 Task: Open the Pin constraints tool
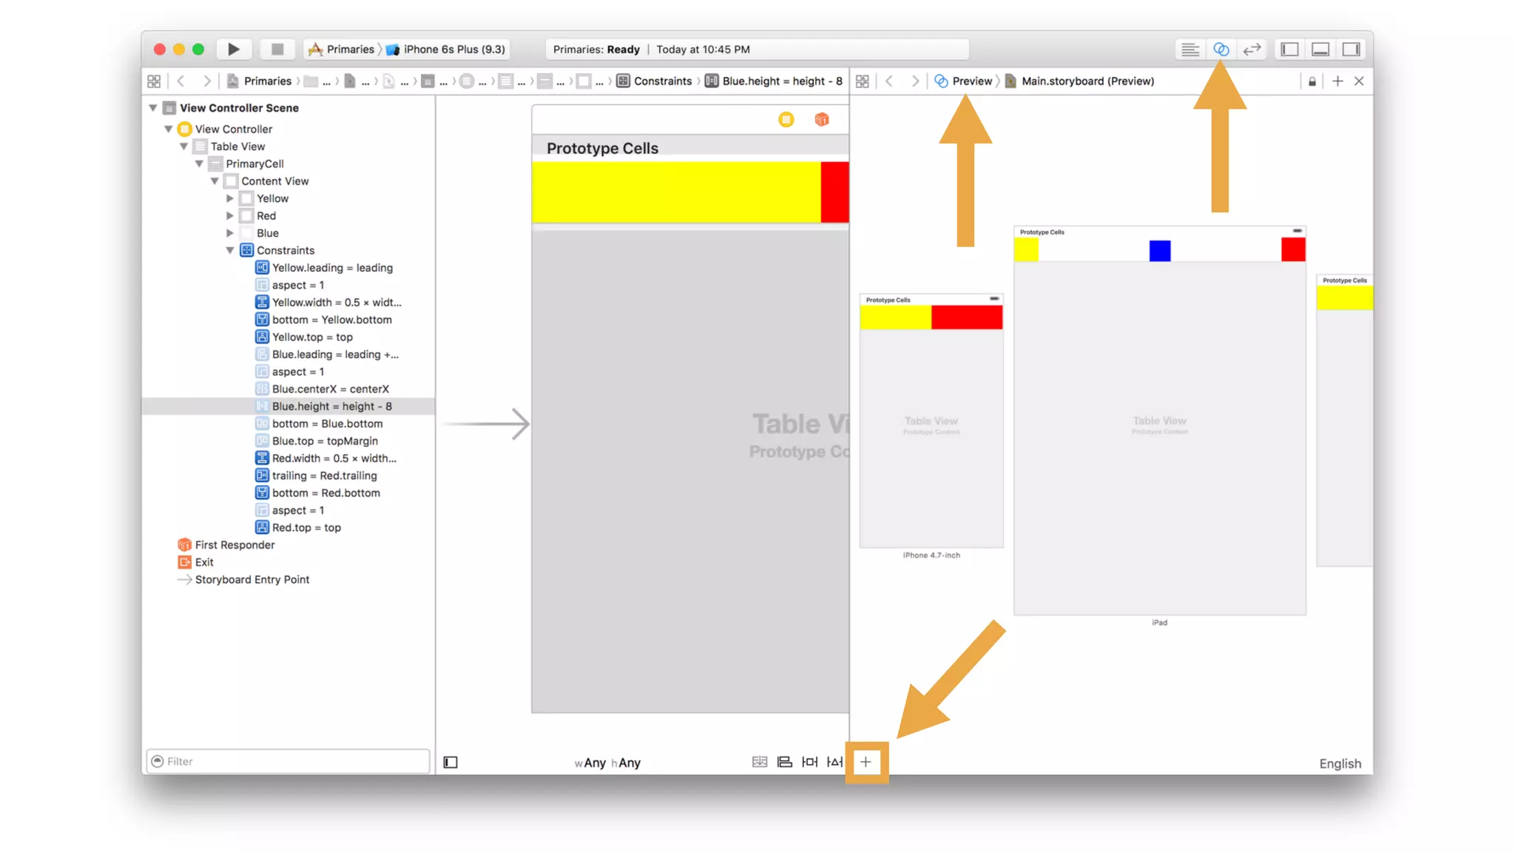(810, 762)
